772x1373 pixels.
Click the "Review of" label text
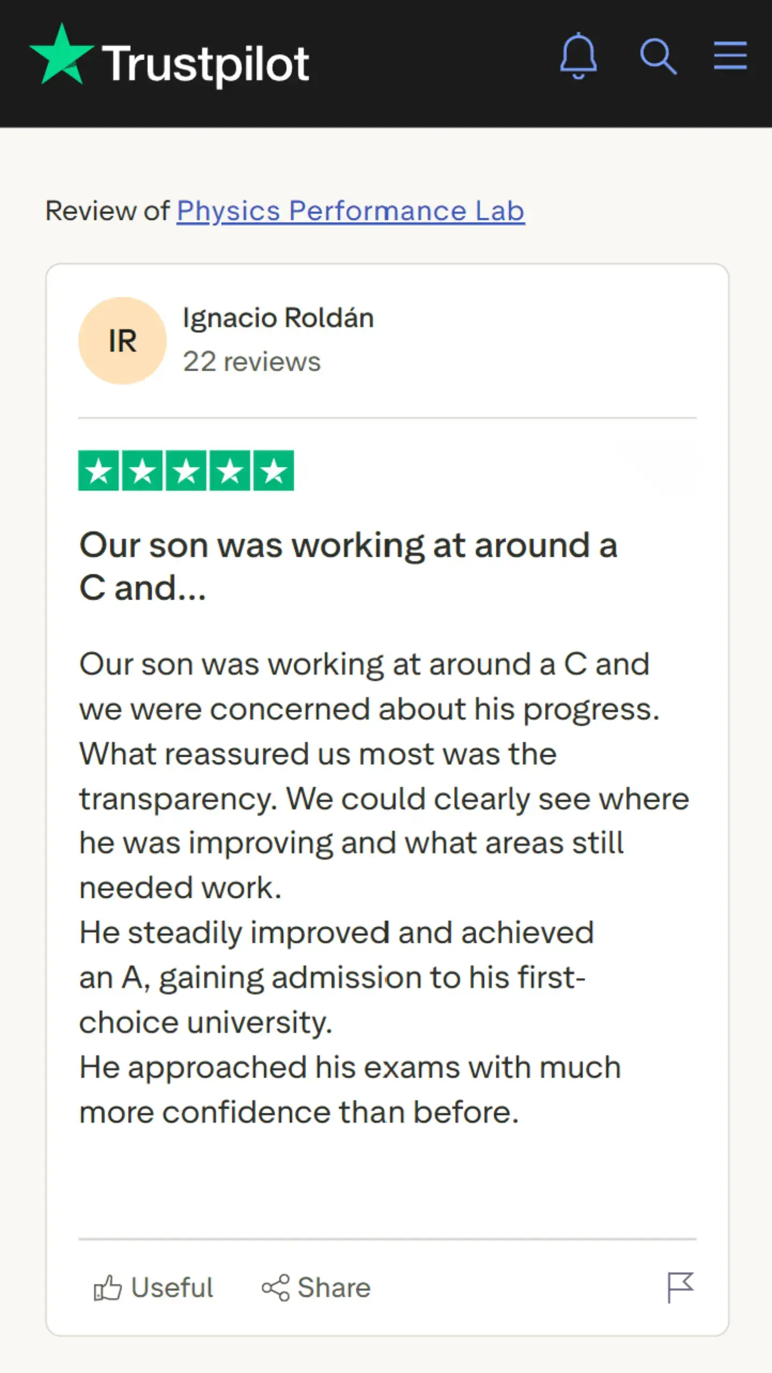pyautogui.click(x=107, y=211)
